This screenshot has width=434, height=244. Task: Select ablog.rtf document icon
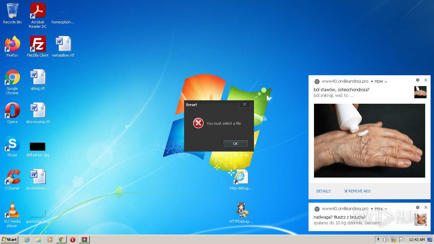(x=38, y=80)
